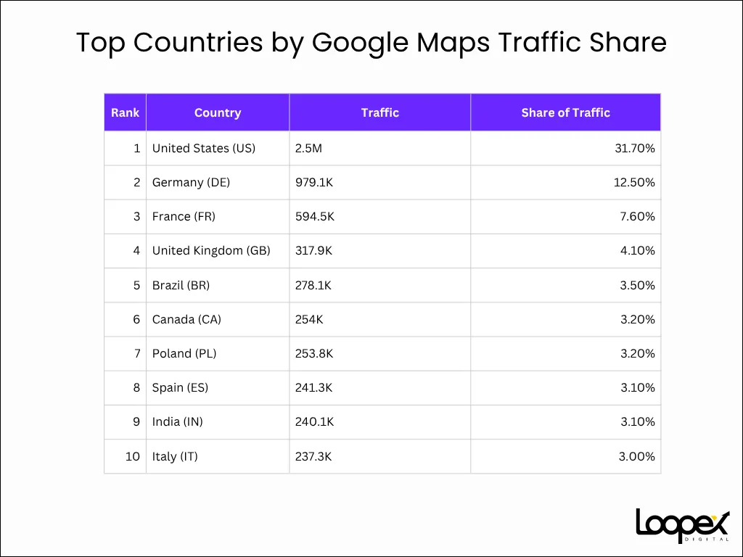Click rank number 5 in Brazil row
The height and width of the screenshot is (557, 743).
click(137, 285)
